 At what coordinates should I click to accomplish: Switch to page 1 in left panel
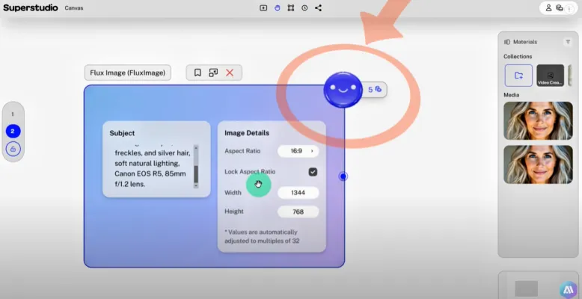pos(13,114)
